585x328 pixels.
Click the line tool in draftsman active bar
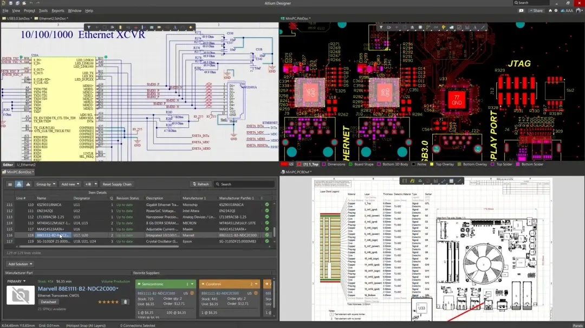tap(459, 181)
